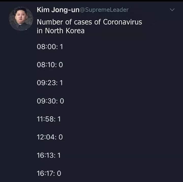Click the word Coronavirus in the tweet
This screenshot has height=182, width=183.
coord(123,22)
